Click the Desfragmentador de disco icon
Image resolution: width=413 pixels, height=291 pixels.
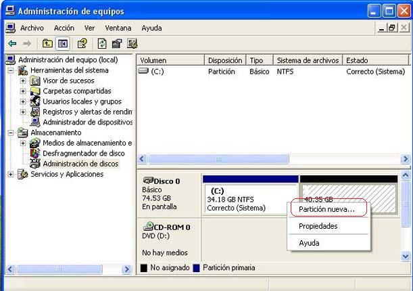[x=35, y=153]
